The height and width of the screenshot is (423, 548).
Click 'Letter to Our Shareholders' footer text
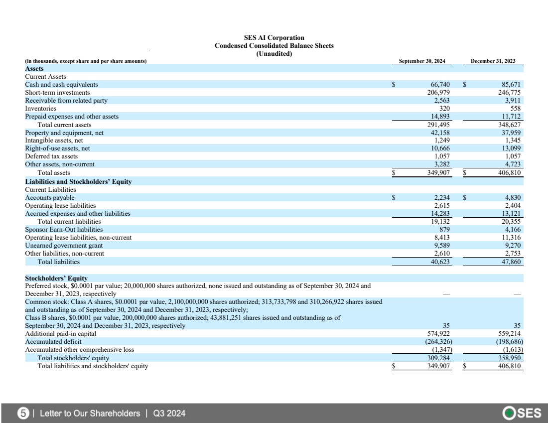pos(90,414)
